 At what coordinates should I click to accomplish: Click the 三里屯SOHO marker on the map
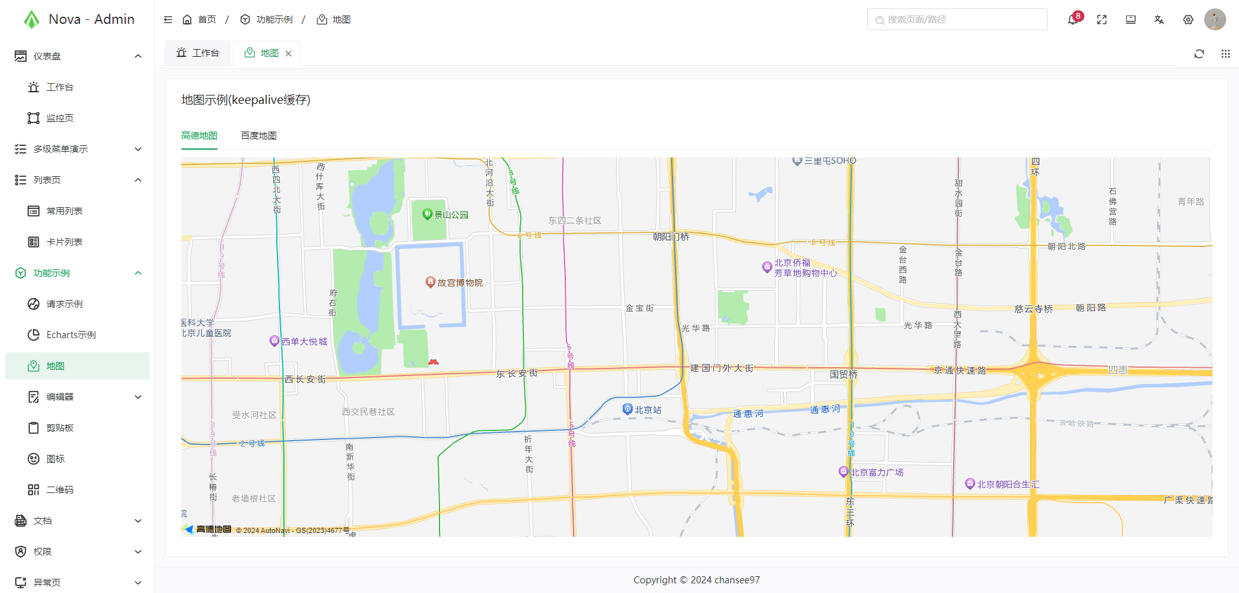coord(797,161)
